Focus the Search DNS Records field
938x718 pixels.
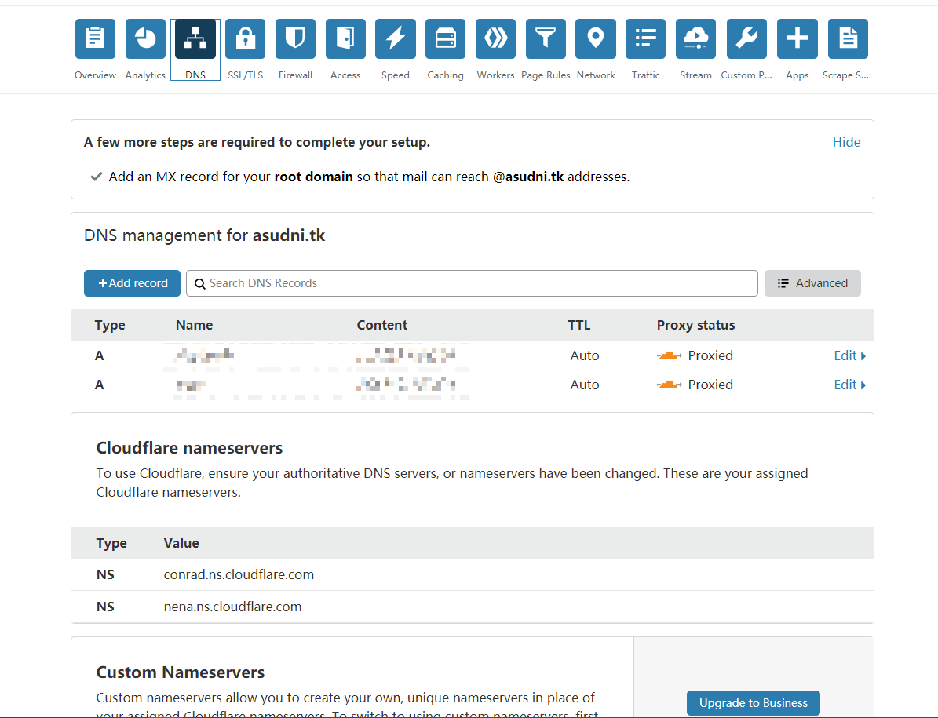[472, 283]
